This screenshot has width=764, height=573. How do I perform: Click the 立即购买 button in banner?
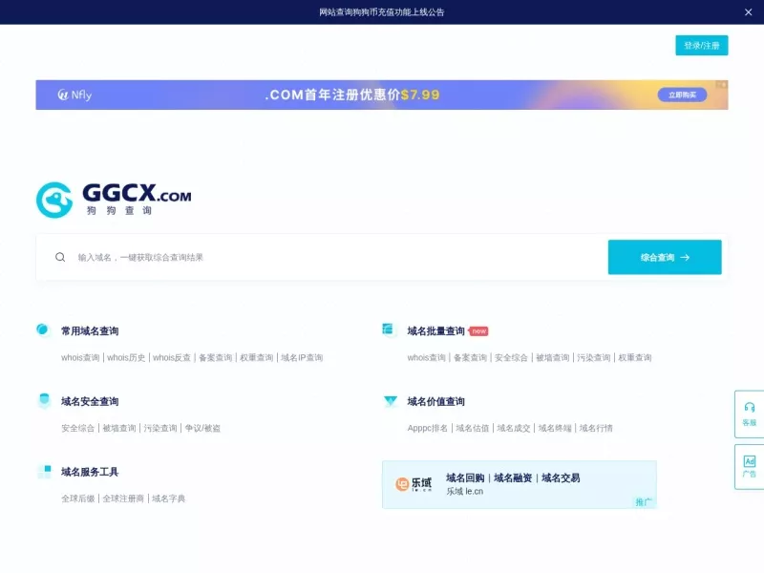point(682,95)
